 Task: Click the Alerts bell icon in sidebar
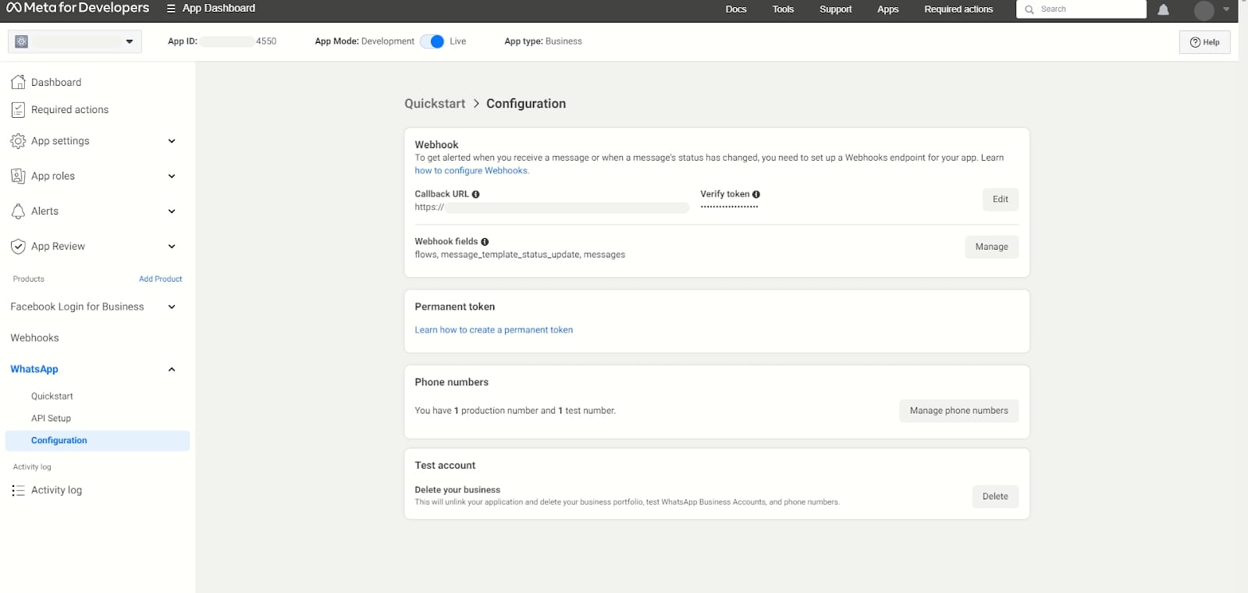[19, 211]
